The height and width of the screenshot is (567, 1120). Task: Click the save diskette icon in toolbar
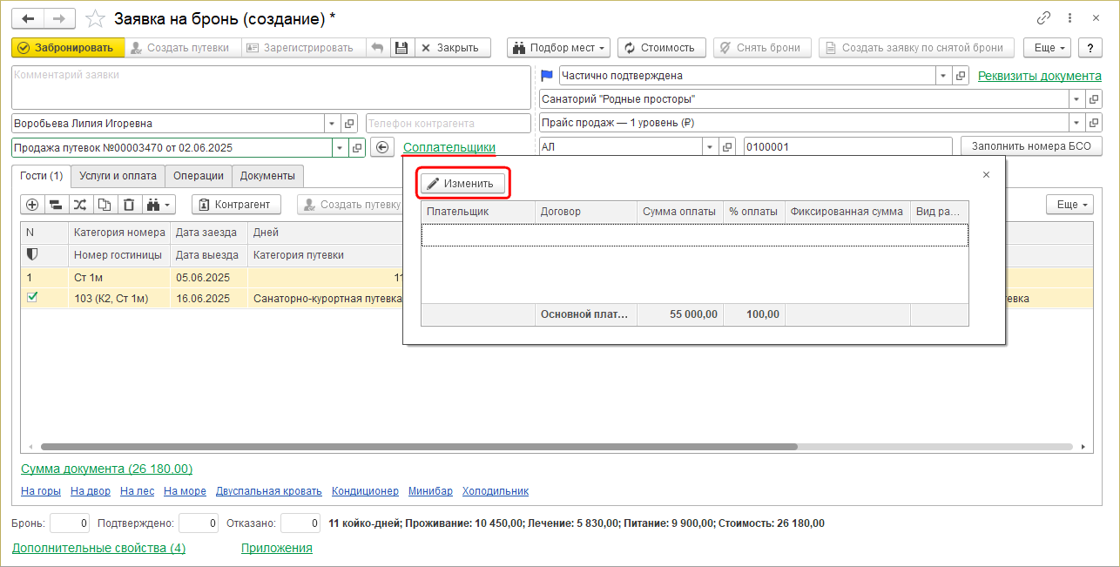401,48
